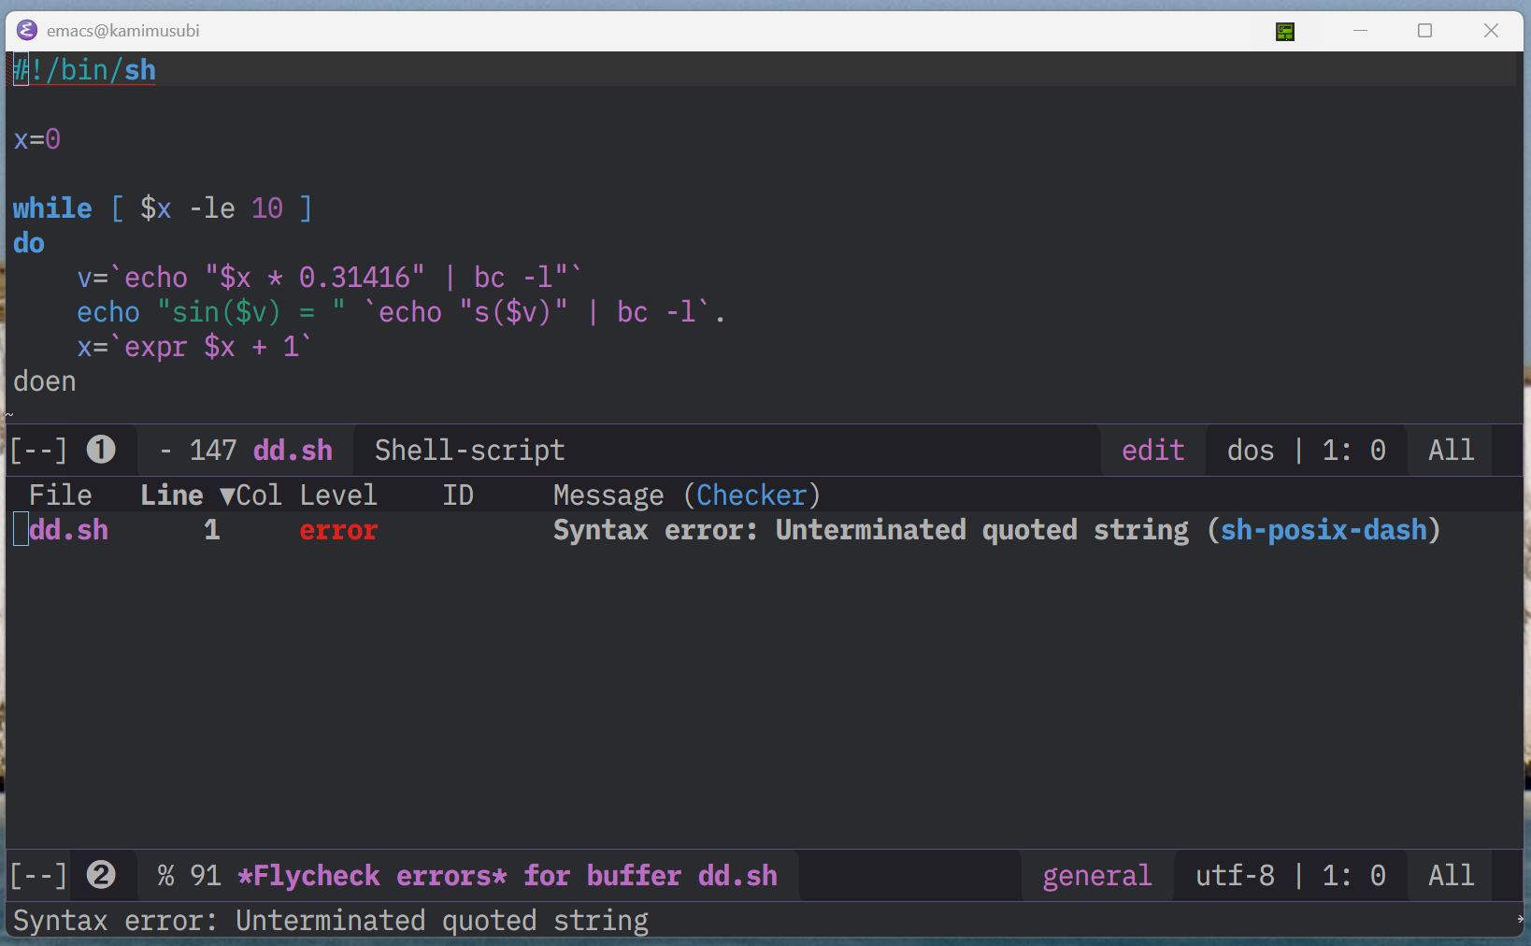1531x946 pixels.
Task: Click the dos line-ending indicator
Action: click(1251, 451)
